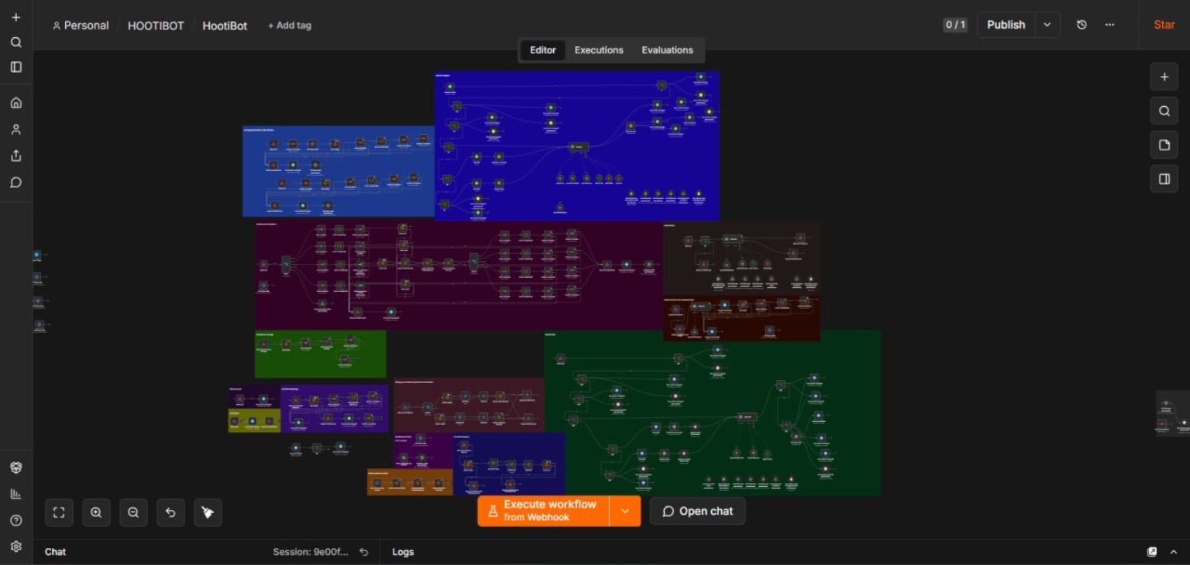The width and height of the screenshot is (1190, 565).
Task: Add a node with the canvas plus button
Action: [x=1164, y=77]
